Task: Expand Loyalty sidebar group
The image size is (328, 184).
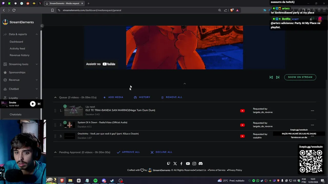Action: (x=37, y=98)
